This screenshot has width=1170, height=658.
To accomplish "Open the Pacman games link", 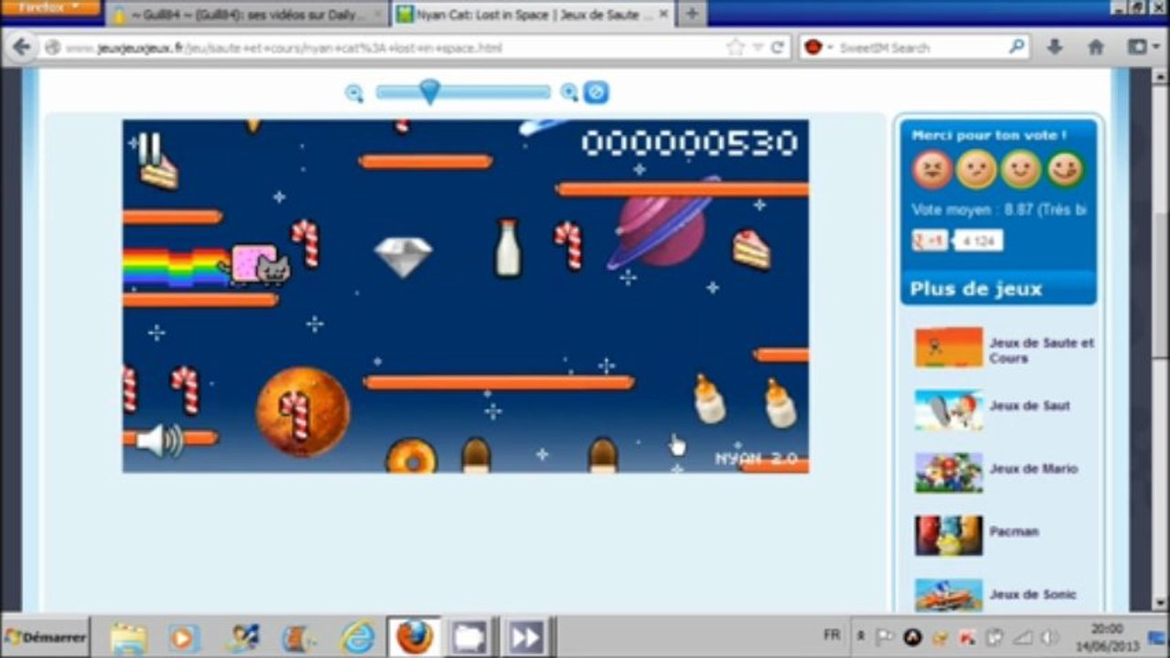I will coord(1013,531).
